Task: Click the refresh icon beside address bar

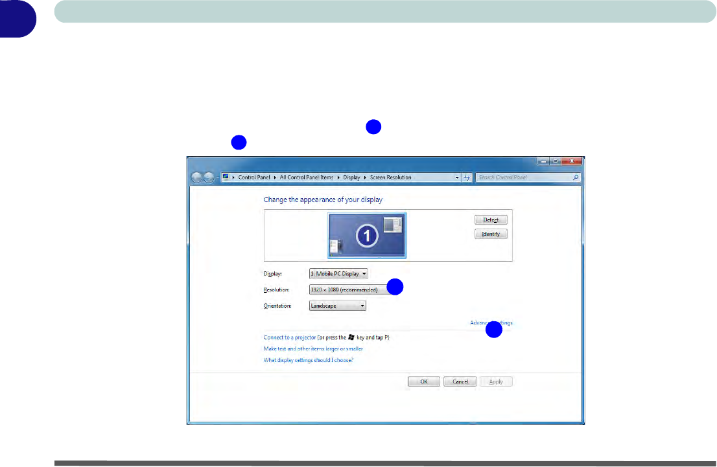Action: click(x=467, y=177)
